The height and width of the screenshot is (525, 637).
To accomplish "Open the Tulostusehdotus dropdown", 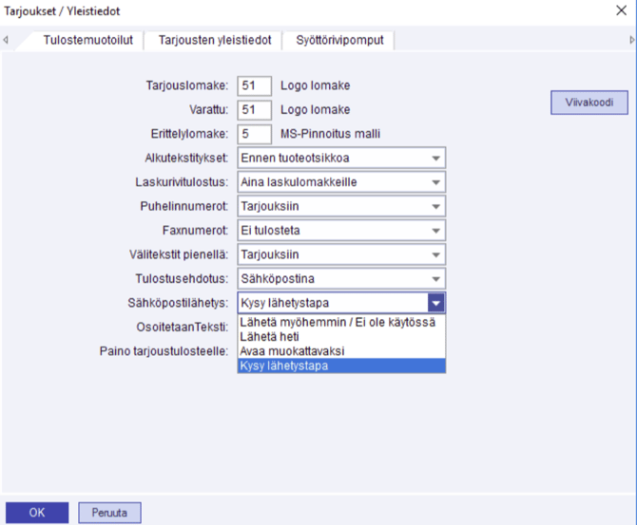I will [435, 279].
